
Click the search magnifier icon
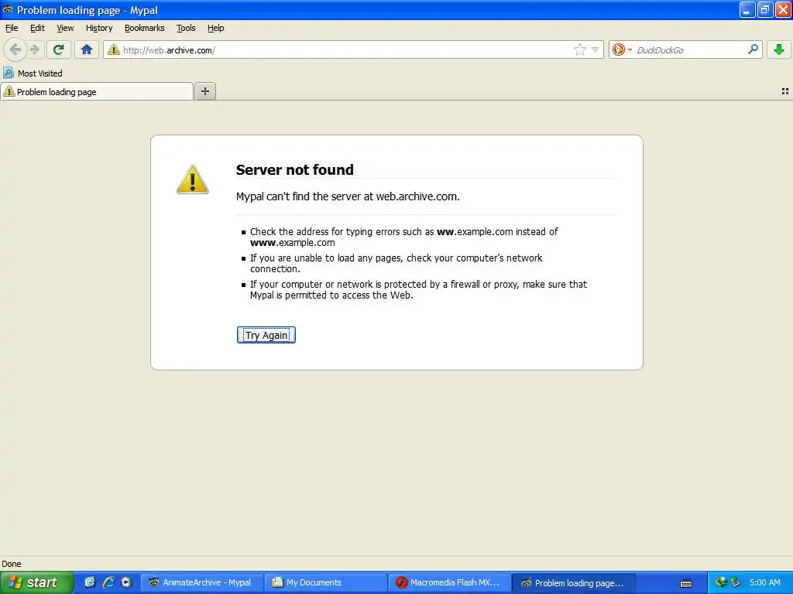(x=753, y=49)
